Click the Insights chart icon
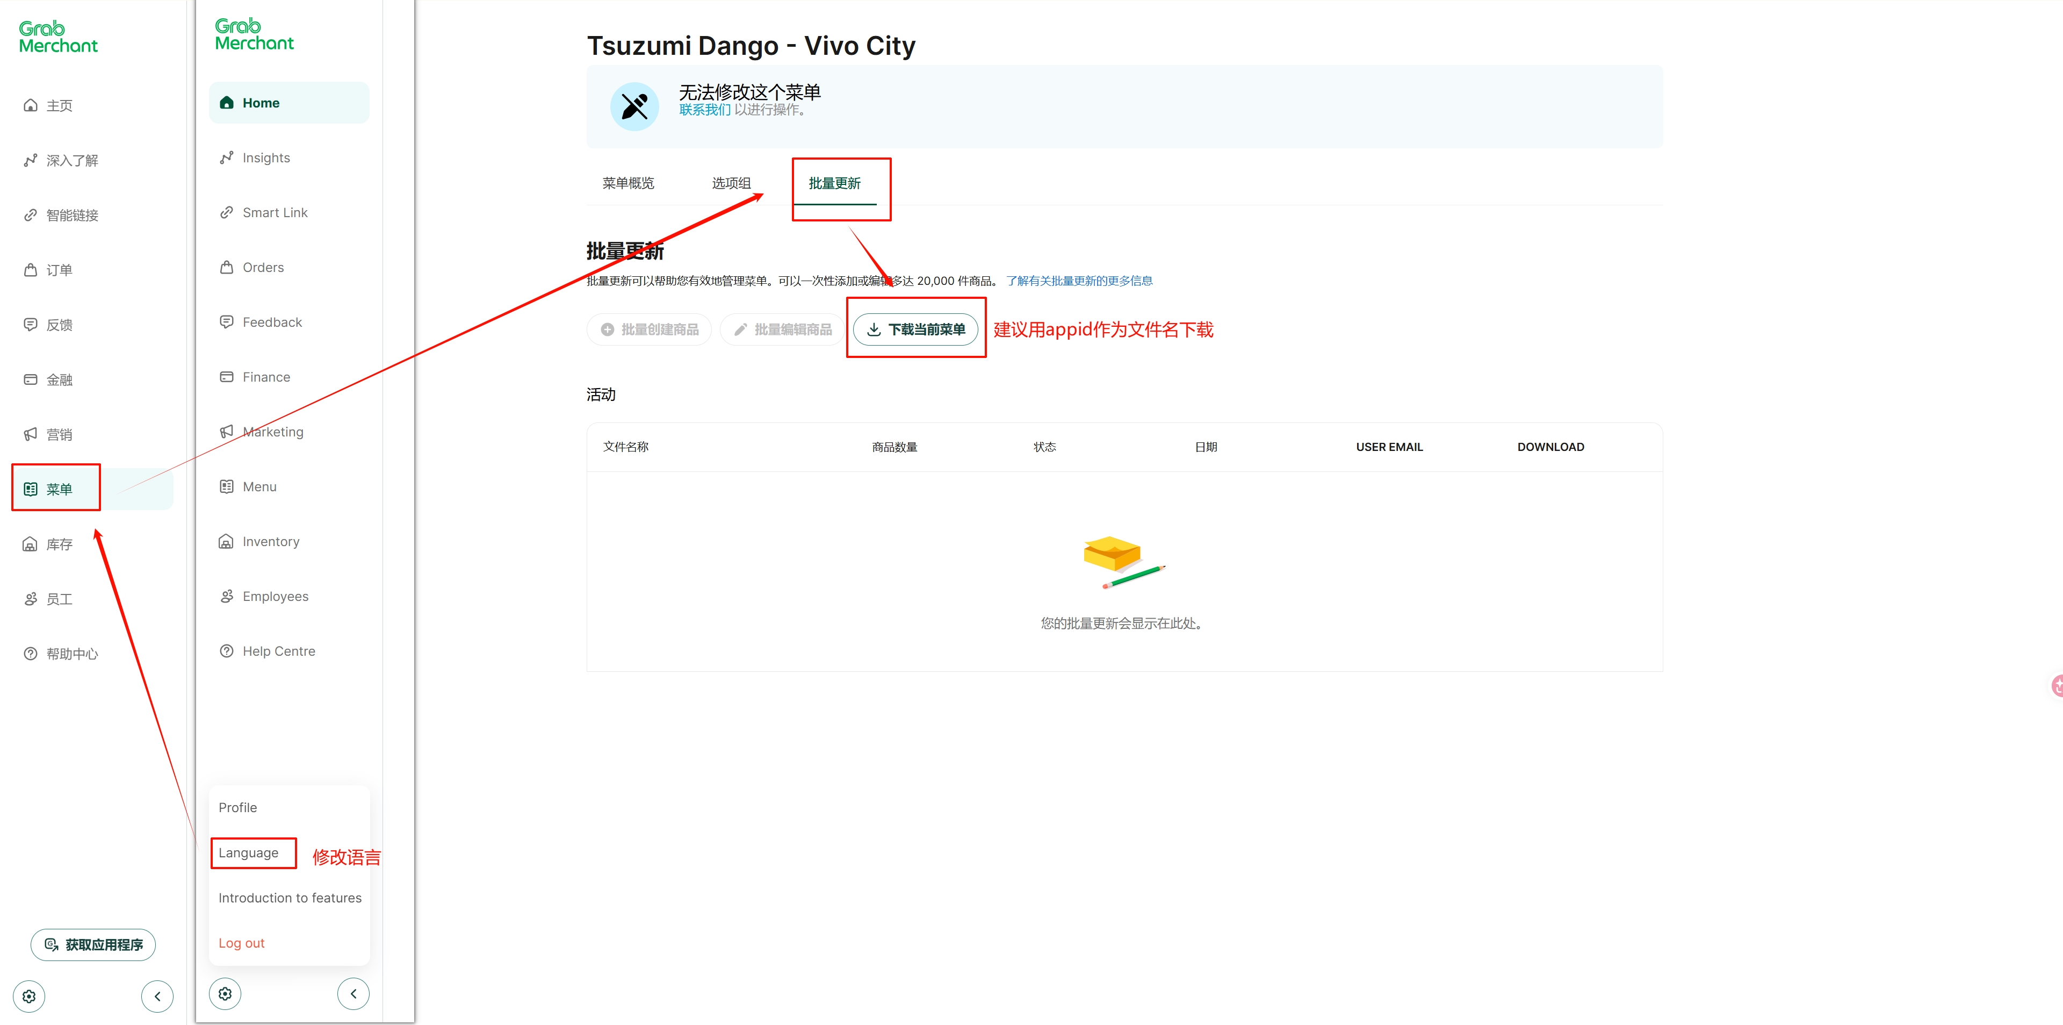The width and height of the screenshot is (2063, 1025). click(227, 158)
